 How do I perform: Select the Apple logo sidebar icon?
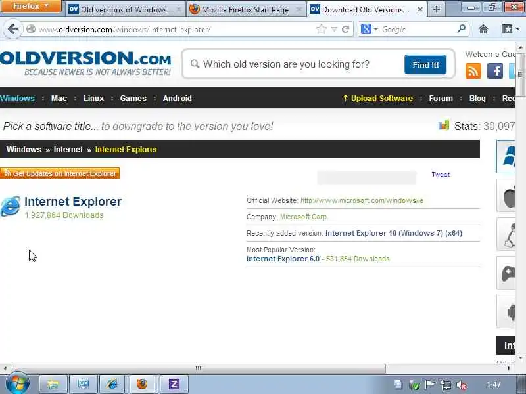[x=506, y=195]
